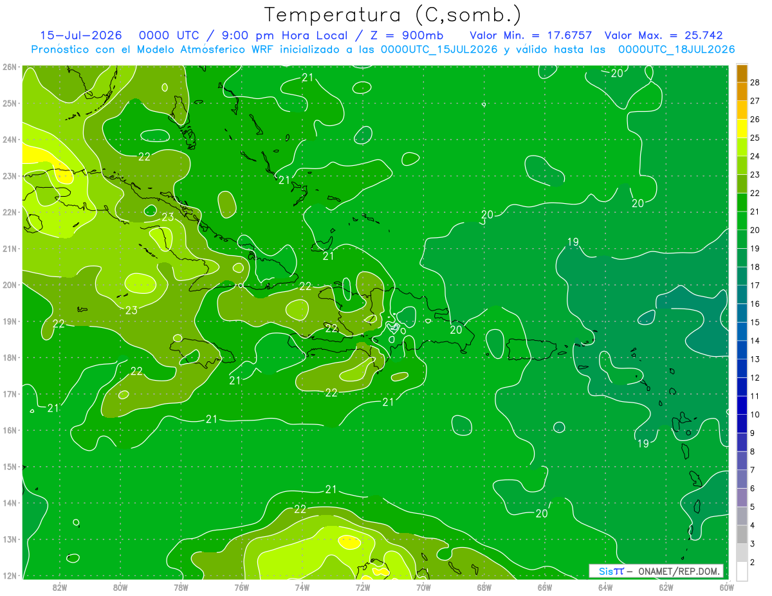Click the '66W' longitude axis label

pyautogui.click(x=544, y=587)
